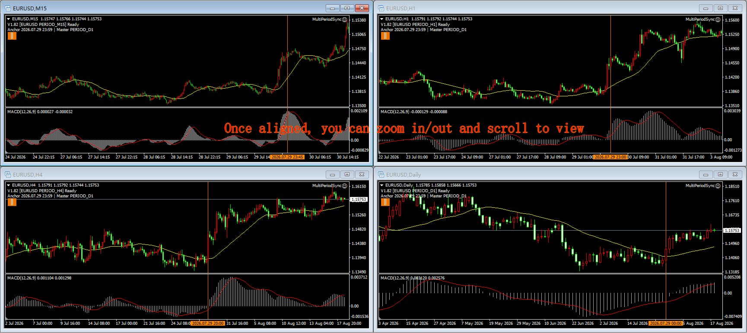
Task: Minimize the EURUSD,H1 chart window
Action: 706,8
